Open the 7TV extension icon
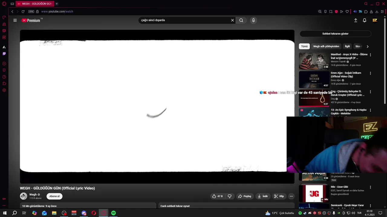The height and width of the screenshot is (217, 387). [x=360, y=11]
